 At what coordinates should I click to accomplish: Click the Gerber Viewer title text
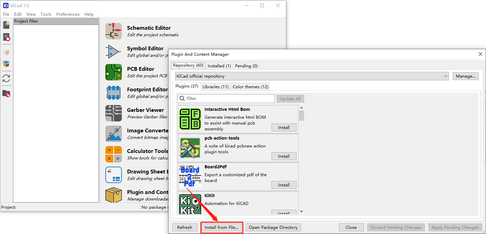[x=145, y=110]
